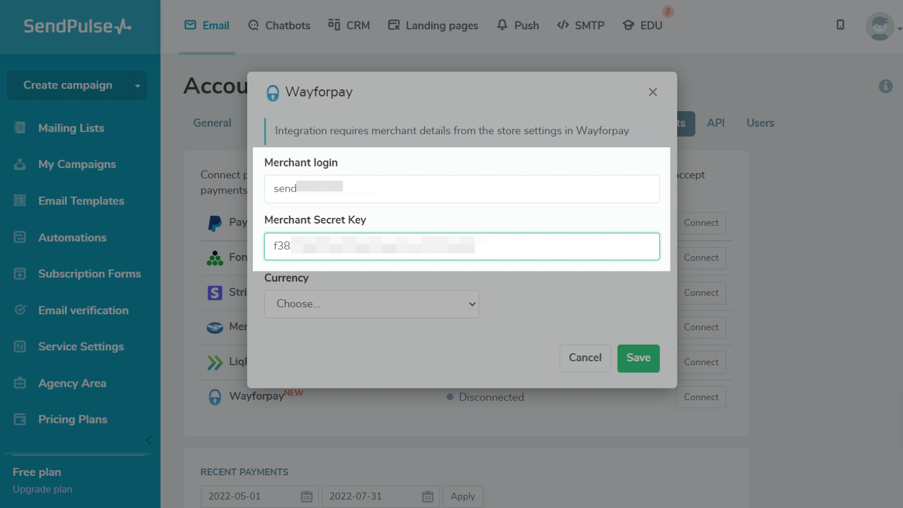Close the Wayforpay dialog
Screen dimensions: 903x508
[x=653, y=92]
